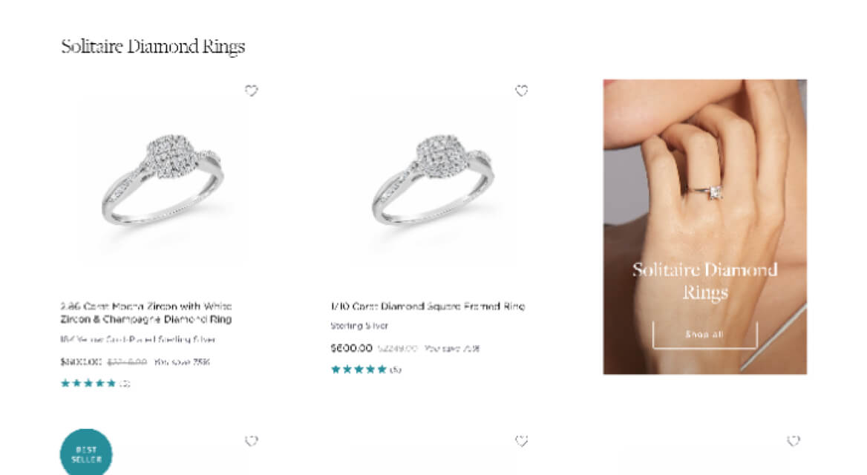Open review count beside Mocha Zircon ring stars
Viewport: 867px width, 475px height.
(x=125, y=383)
